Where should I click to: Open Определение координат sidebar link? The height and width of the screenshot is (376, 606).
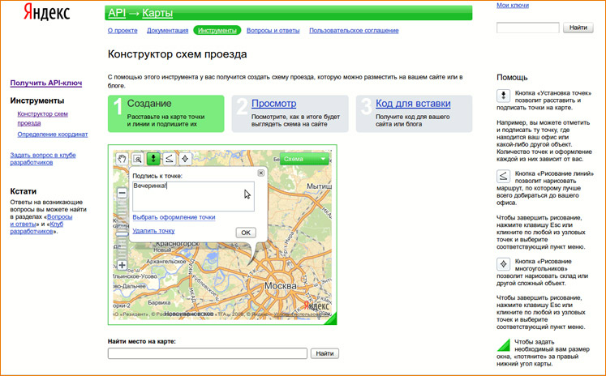click(53, 135)
